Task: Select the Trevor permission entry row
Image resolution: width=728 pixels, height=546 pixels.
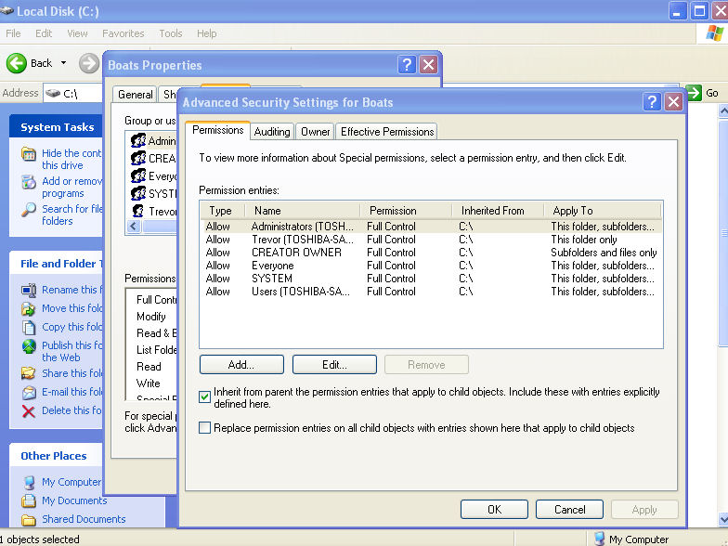Action: click(431, 240)
